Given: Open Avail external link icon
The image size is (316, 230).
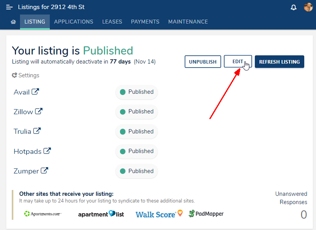Looking at the screenshot, I should pos(35,92).
